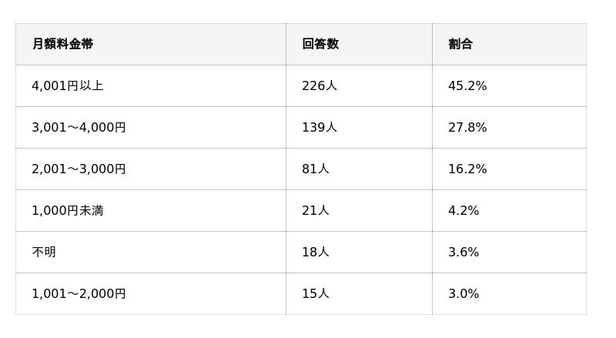616x338 pixels.
Task: Click the 4.2% percentage cell
Action: pyautogui.click(x=464, y=210)
